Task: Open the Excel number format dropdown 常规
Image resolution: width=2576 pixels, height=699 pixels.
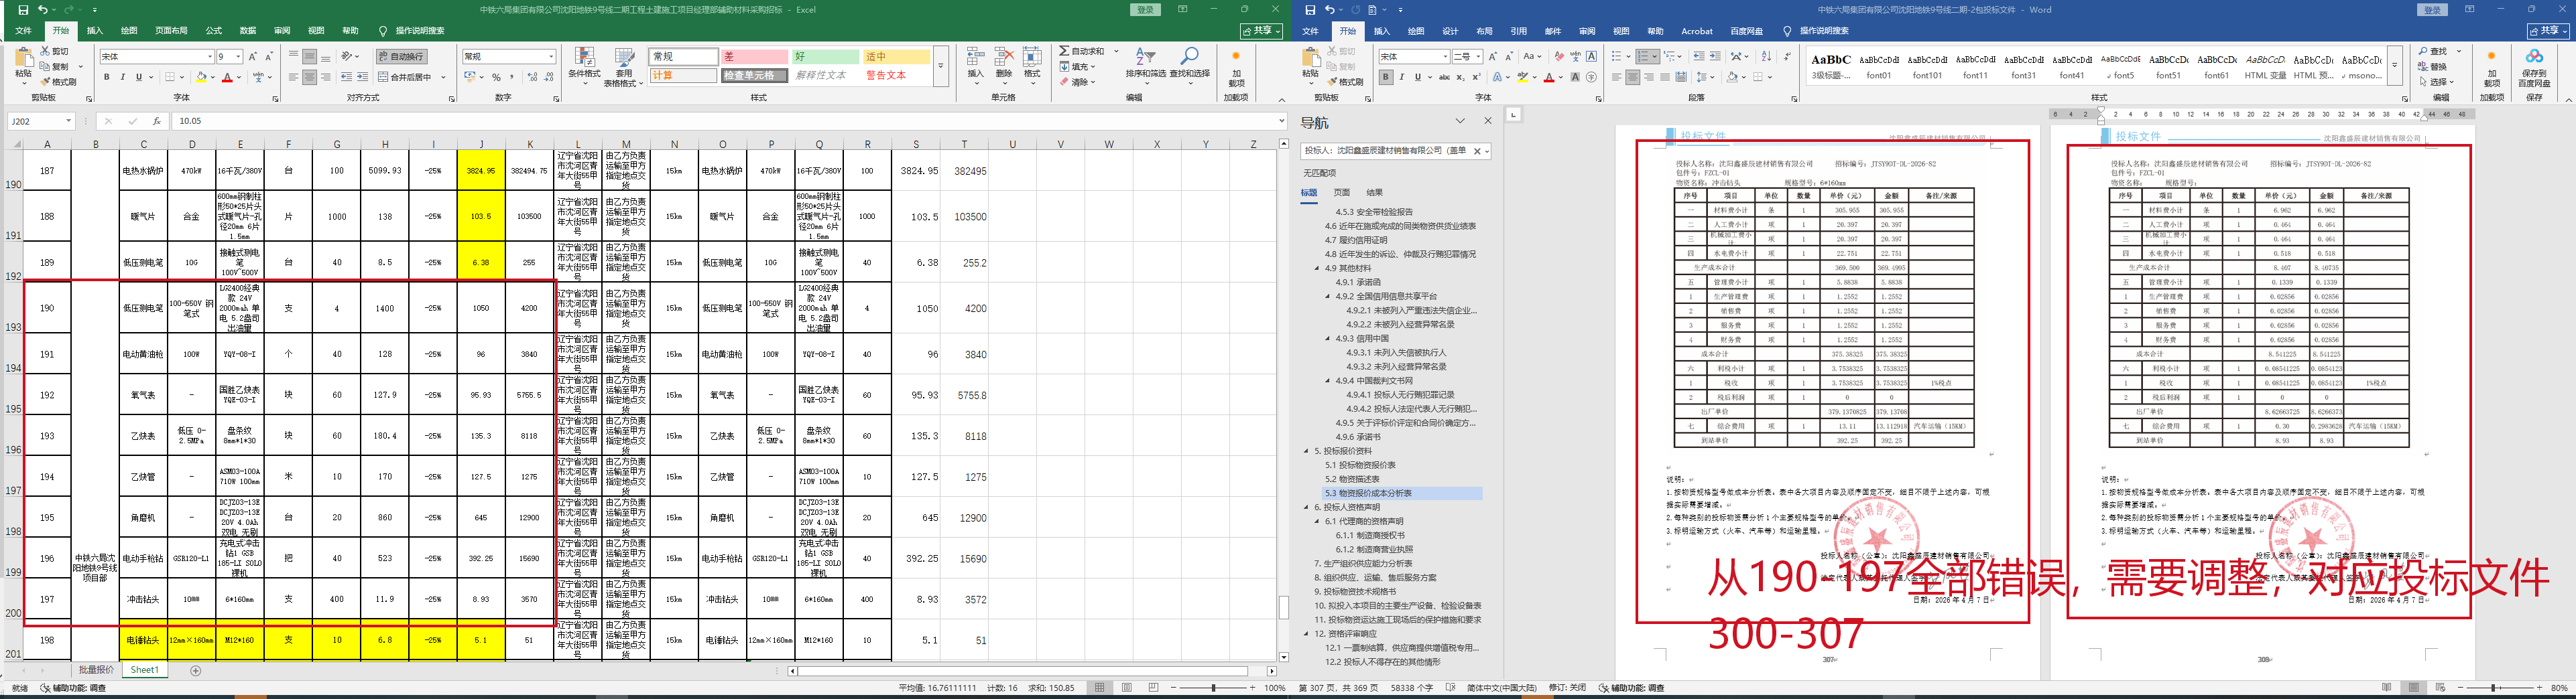Action: coord(551,57)
